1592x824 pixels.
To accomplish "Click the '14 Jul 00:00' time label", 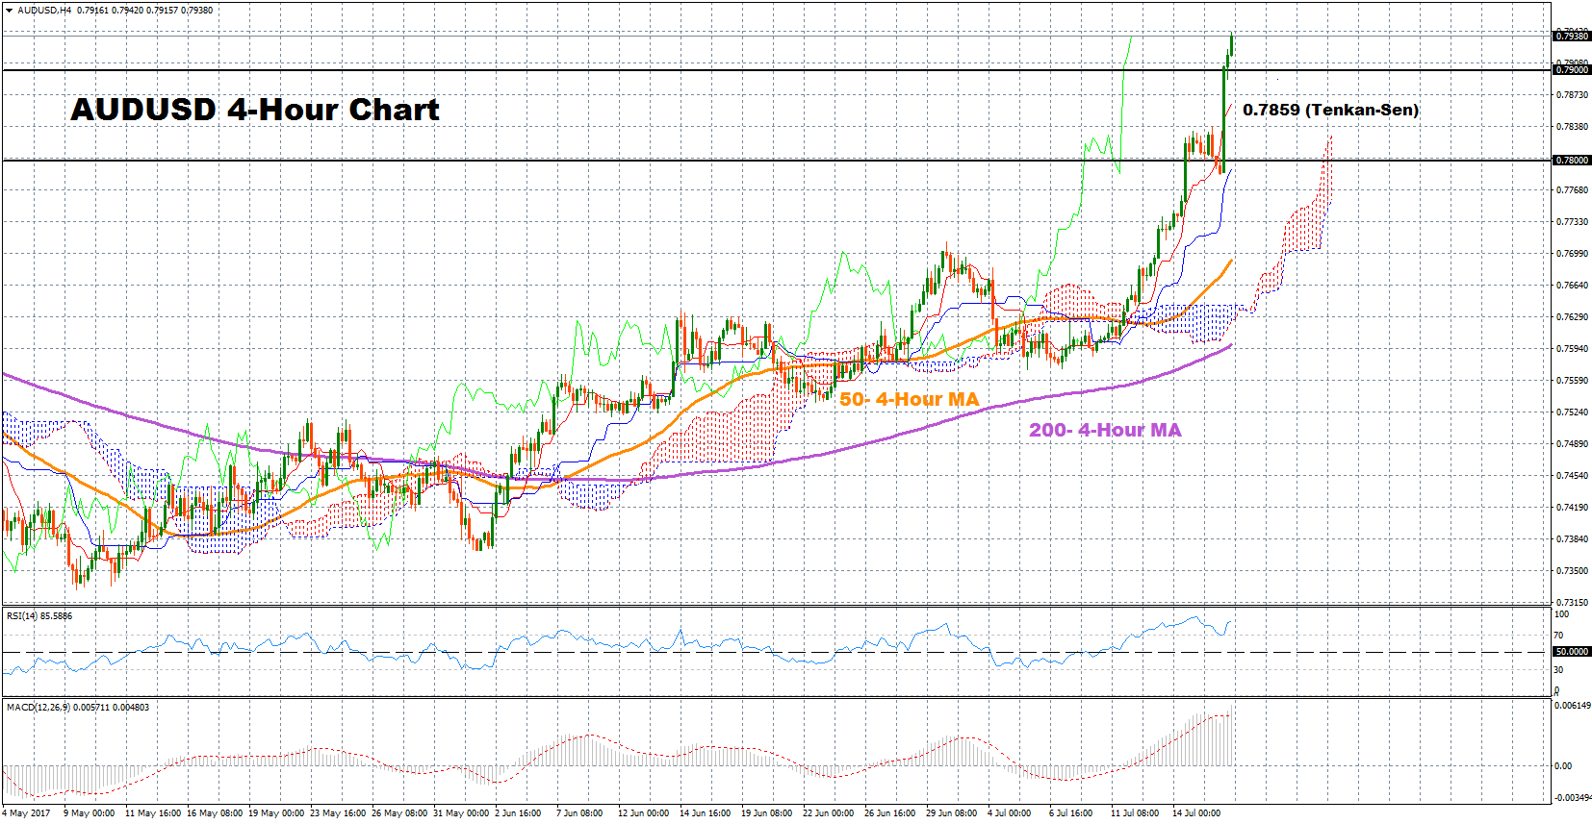I will click(1197, 813).
